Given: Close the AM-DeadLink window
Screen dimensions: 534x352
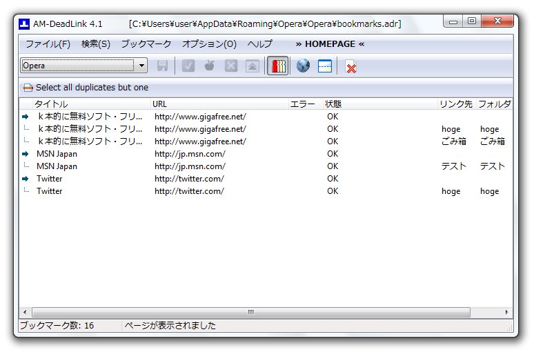Looking at the screenshot, I should click(497, 21).
